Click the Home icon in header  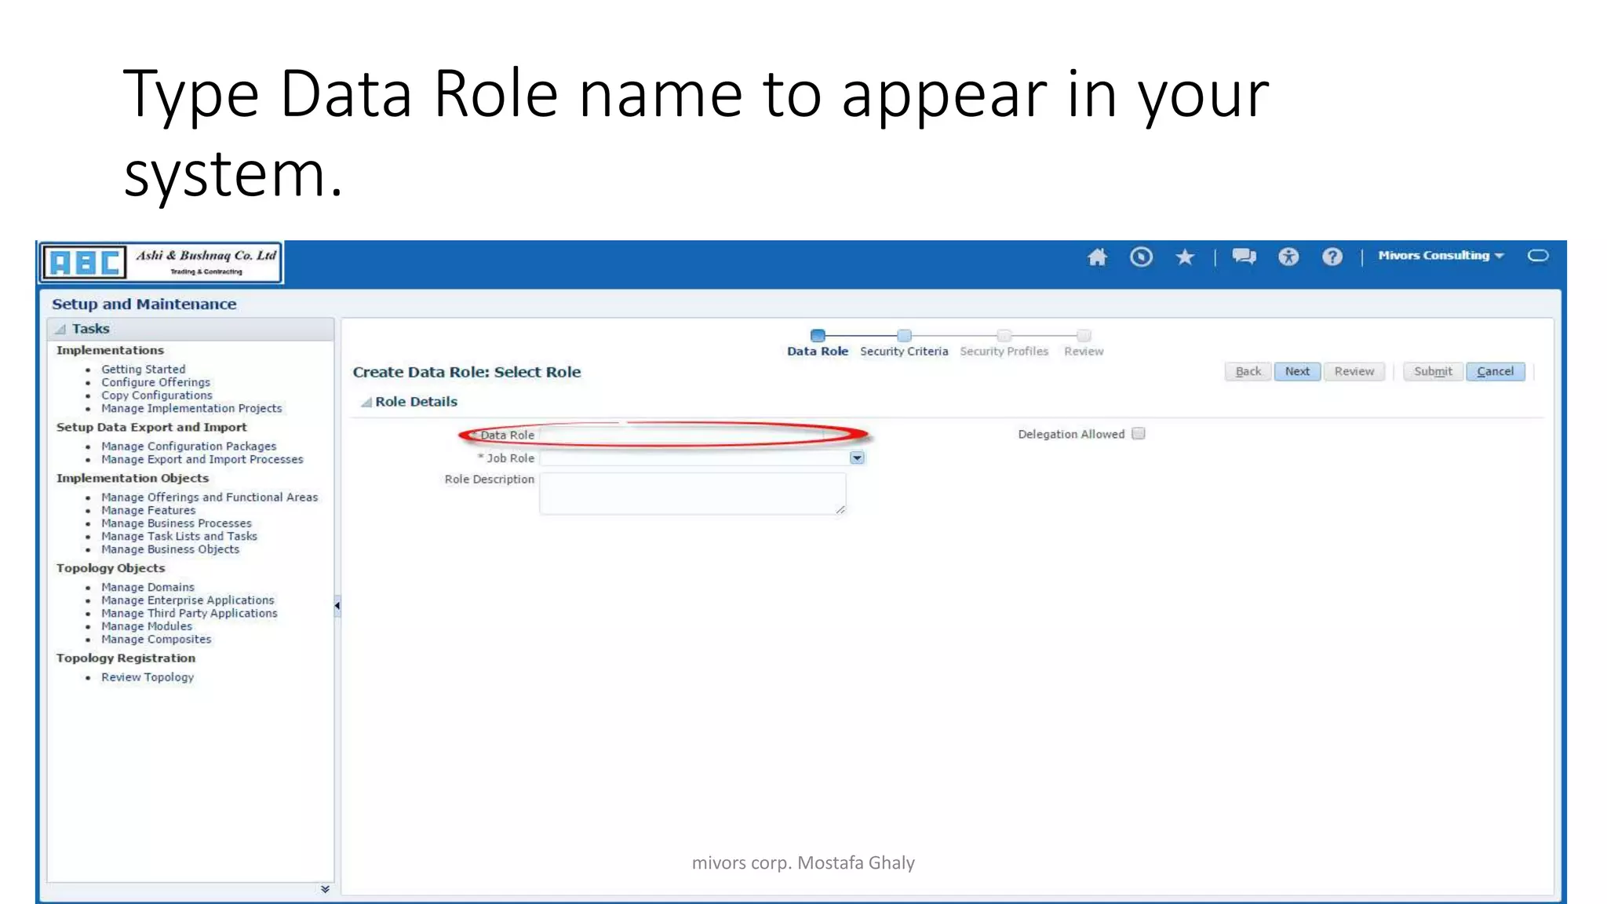(1097, 257)
